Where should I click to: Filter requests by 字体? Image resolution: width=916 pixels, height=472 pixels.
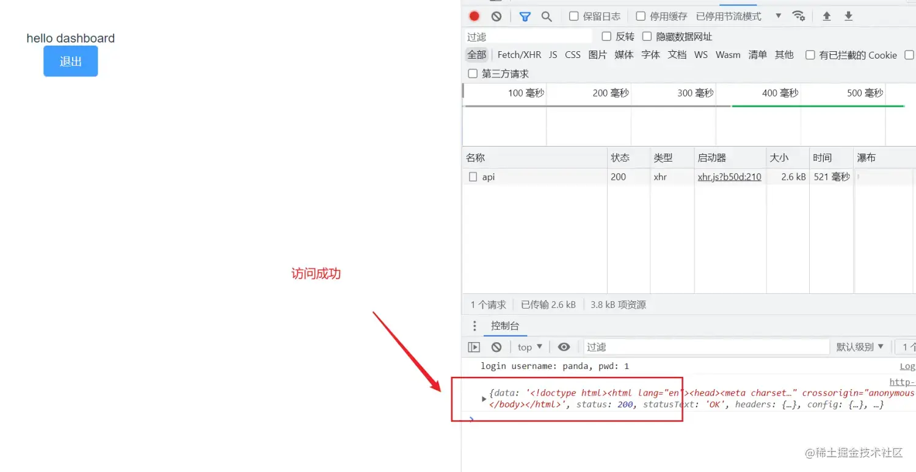(651, 55)
